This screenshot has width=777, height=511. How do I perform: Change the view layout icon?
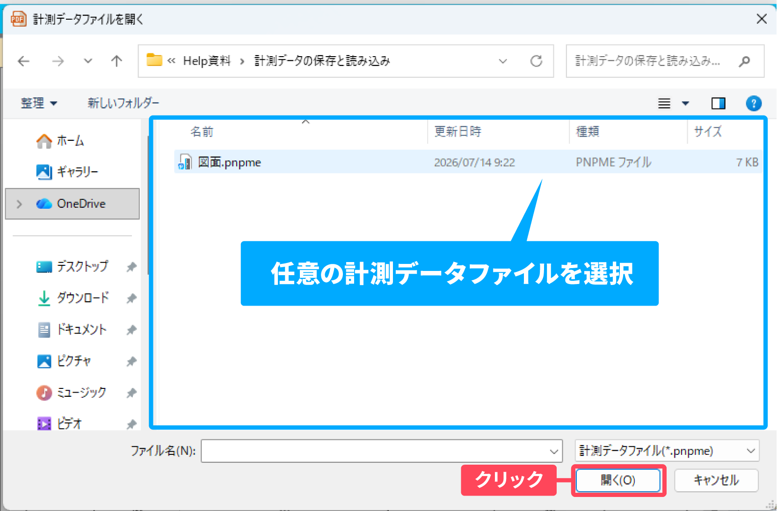click(664, 103)
